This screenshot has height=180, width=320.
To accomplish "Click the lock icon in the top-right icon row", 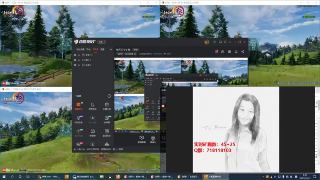I will [x=223, y=52].
